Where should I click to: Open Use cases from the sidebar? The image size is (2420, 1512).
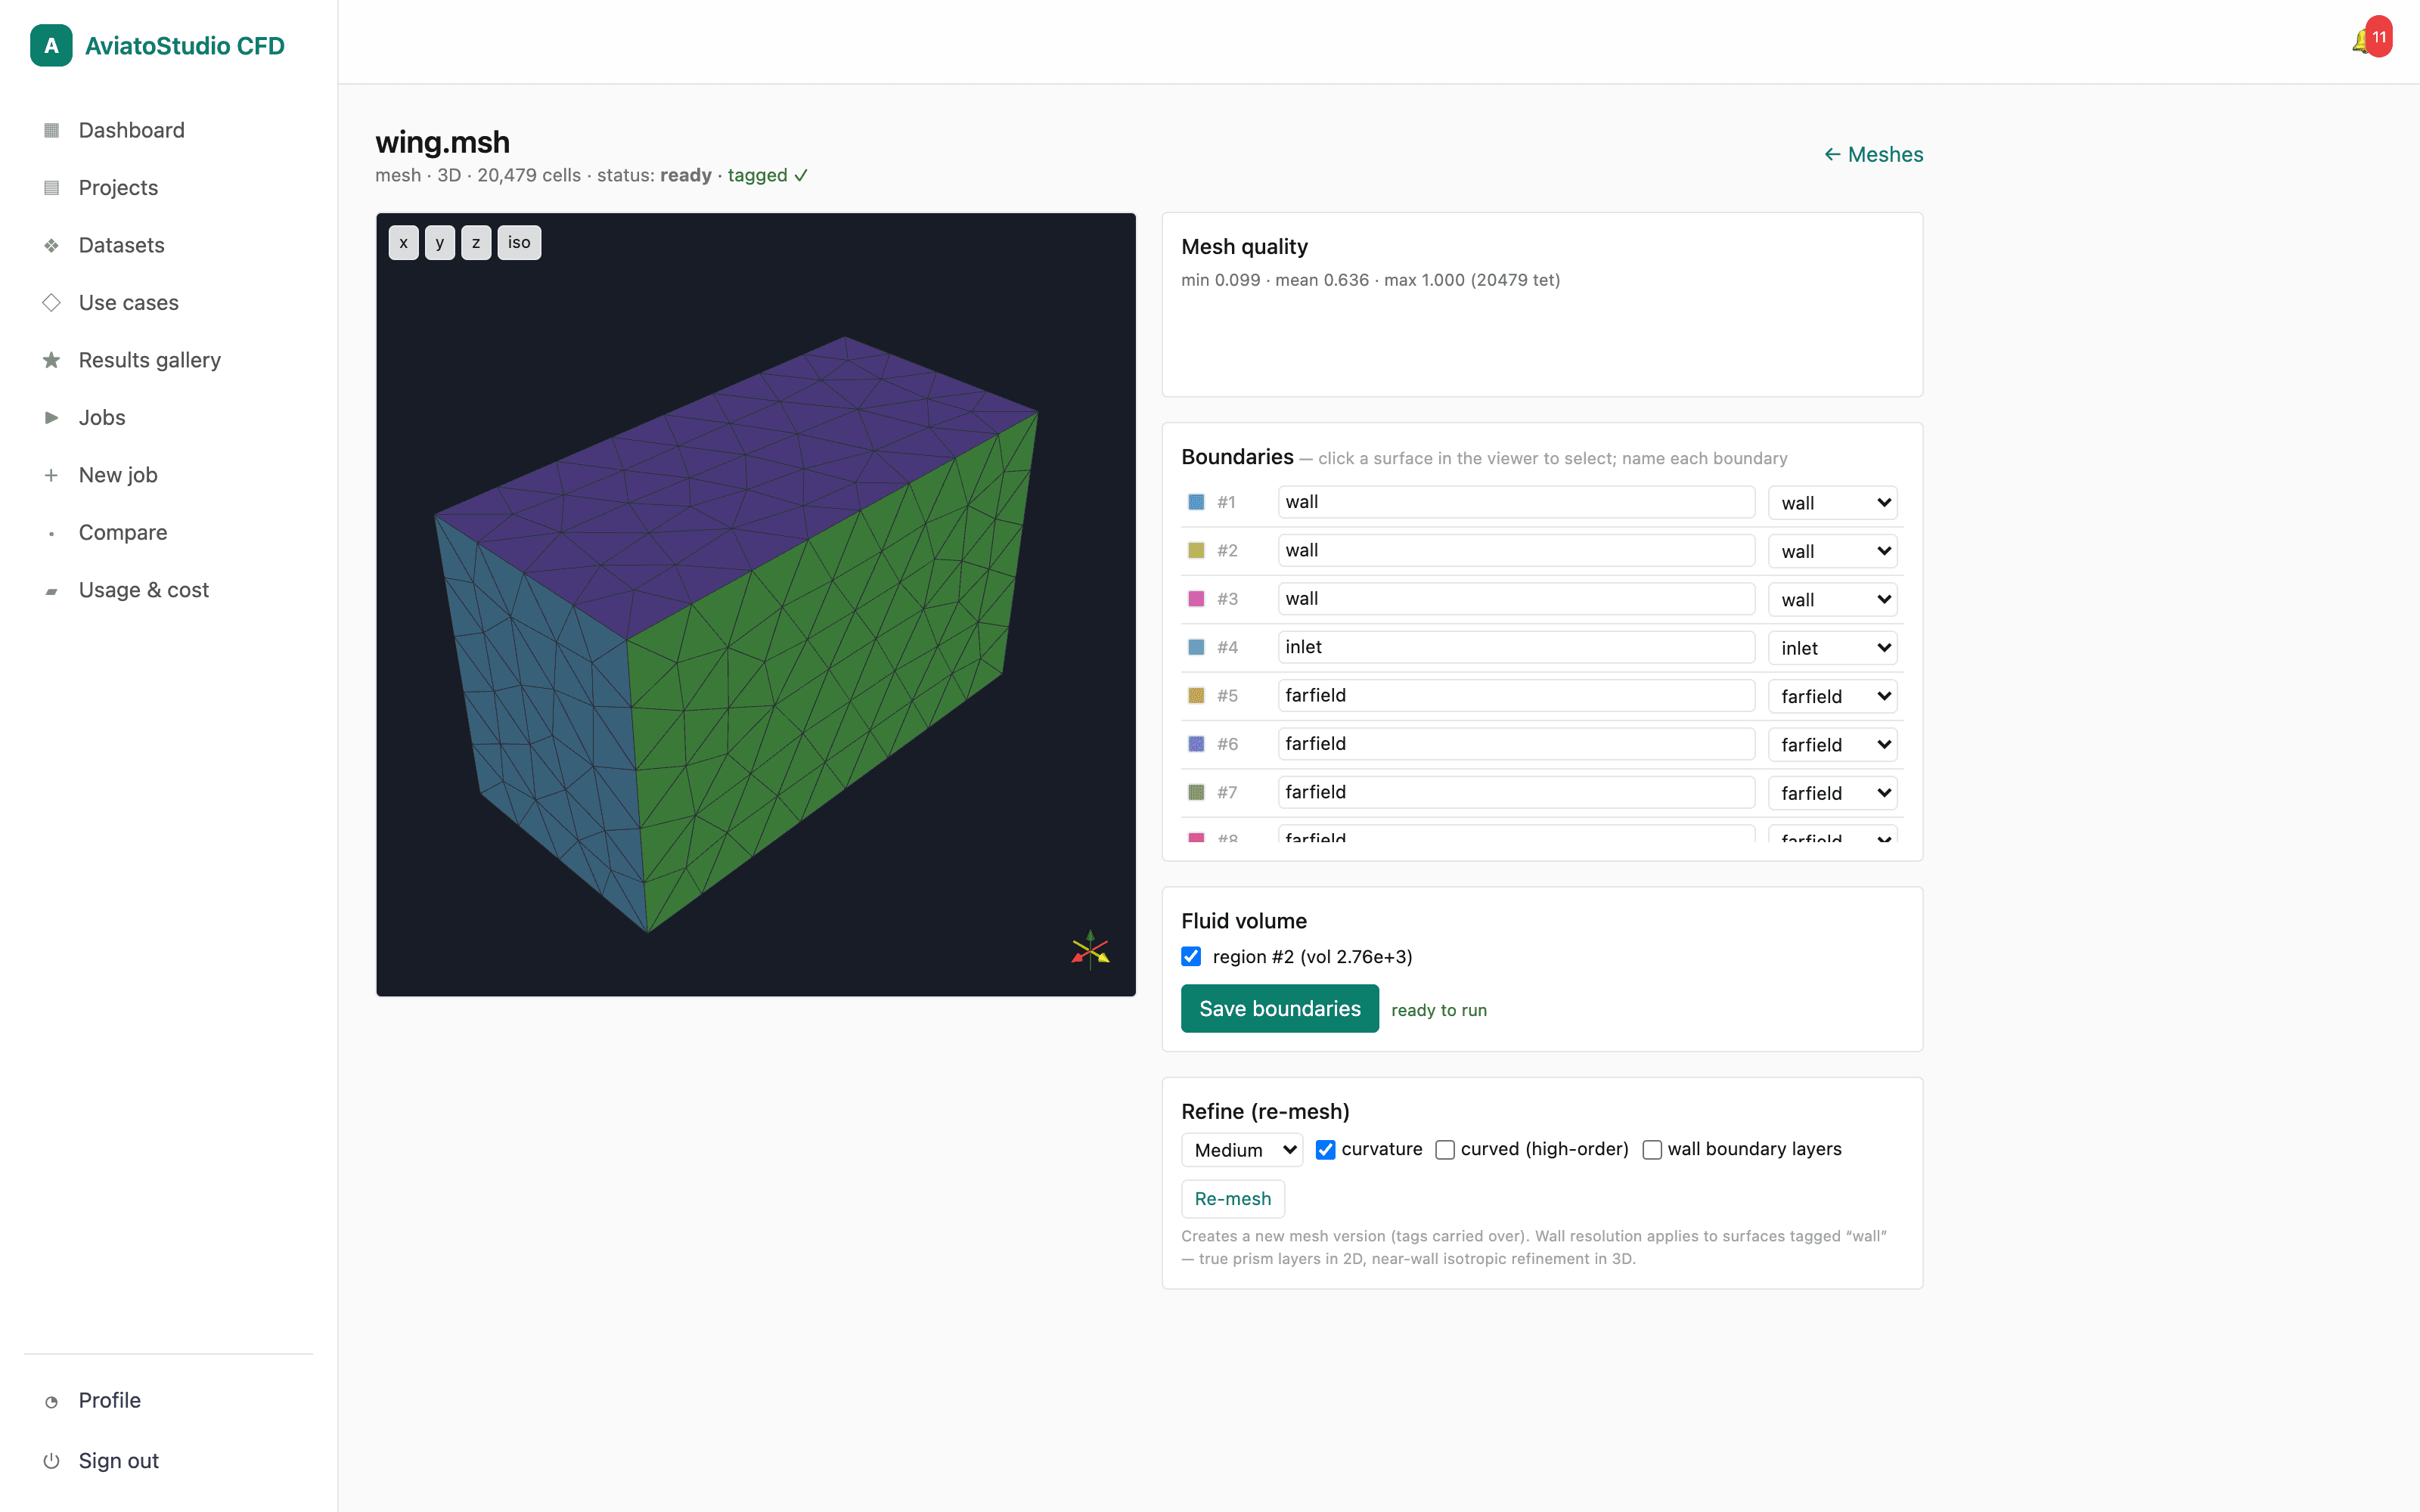point(128,303)
